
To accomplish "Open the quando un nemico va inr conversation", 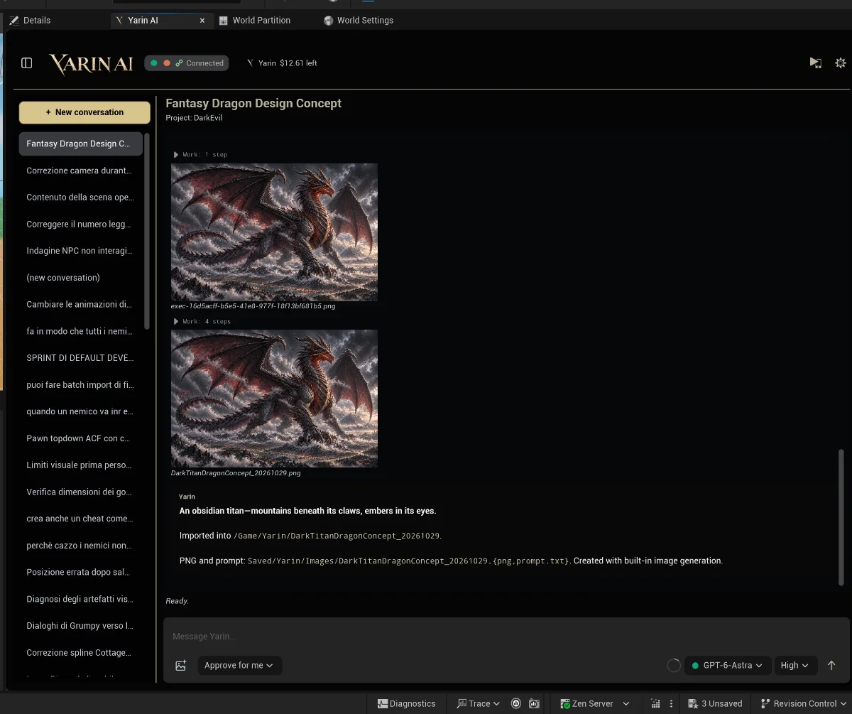I will pyautogui.click(x=81, y=411).
